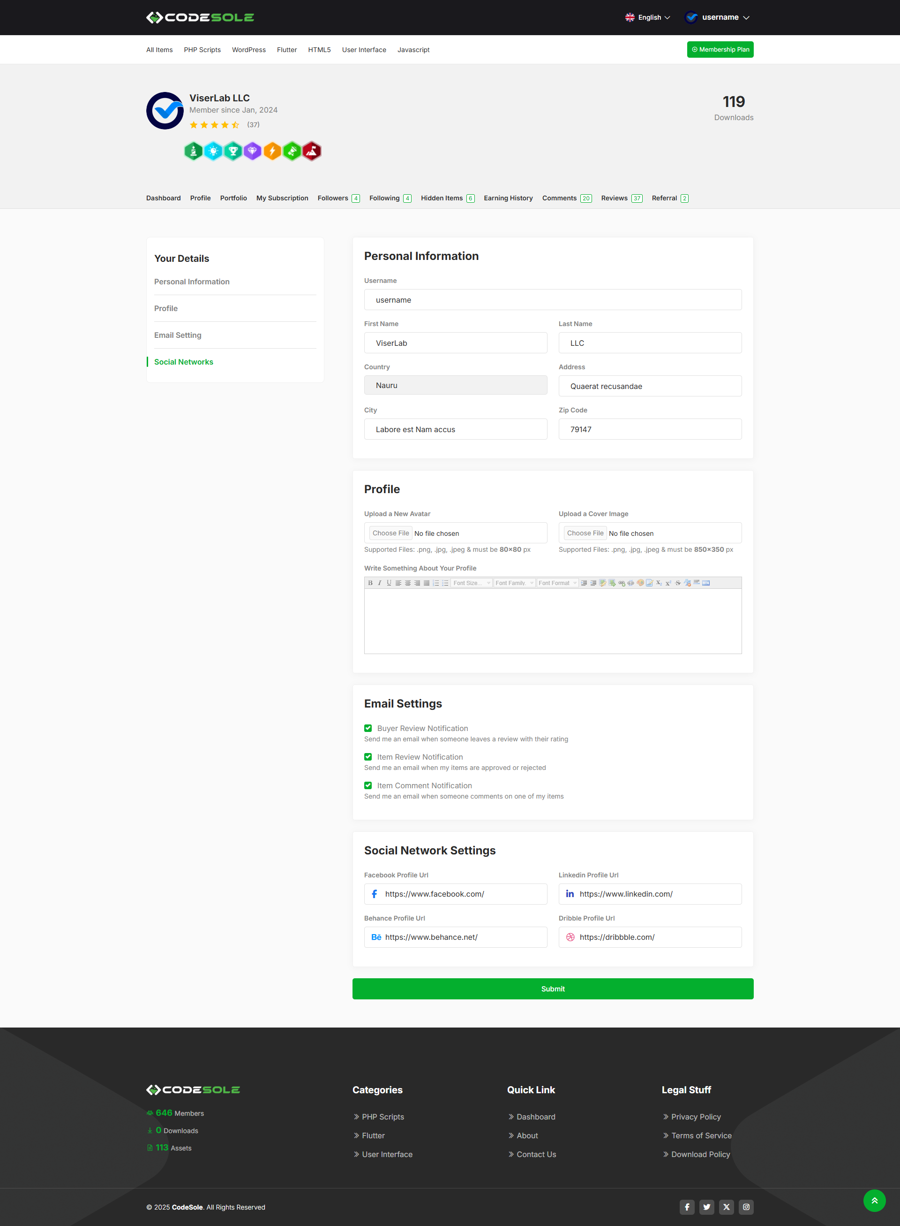Uncheck Buyer Review Notification checkbox
Image resolution: width=900 pixels, height=1226 pixels.
pos(368,728)
